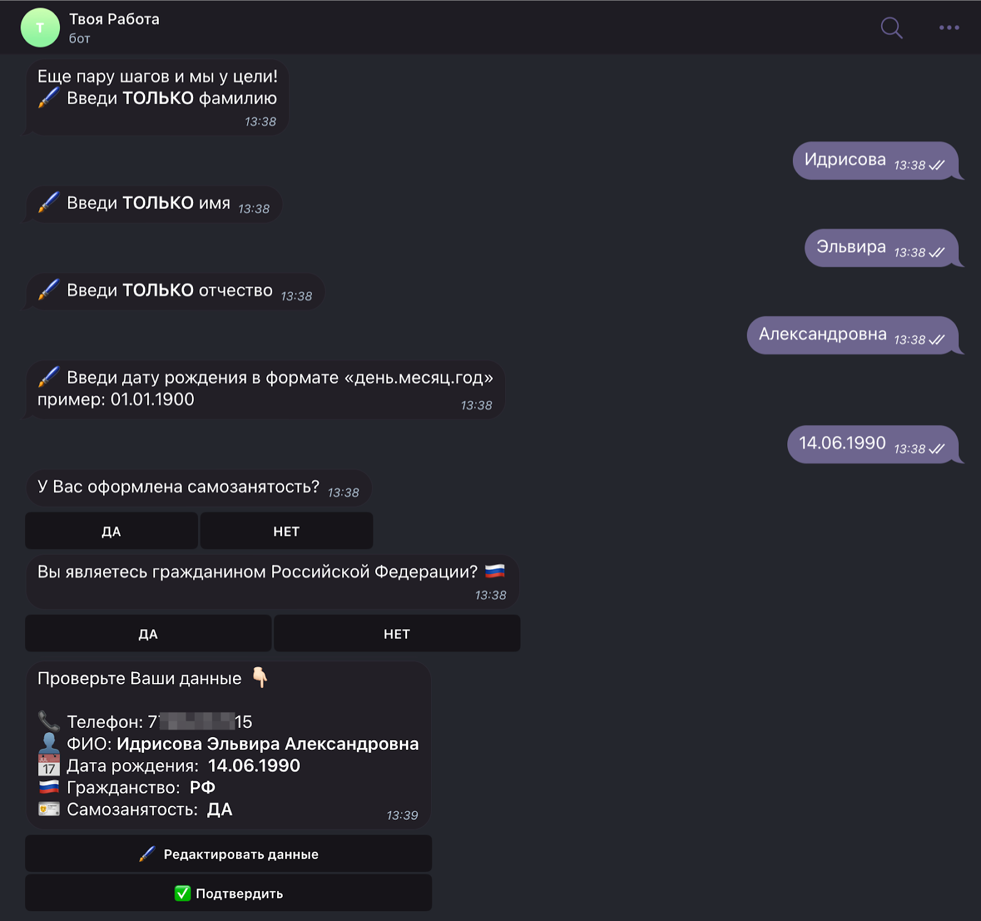Click the Твоя Работа chat title
This screenshot has height=921, width=981.
tap(114, 19)
